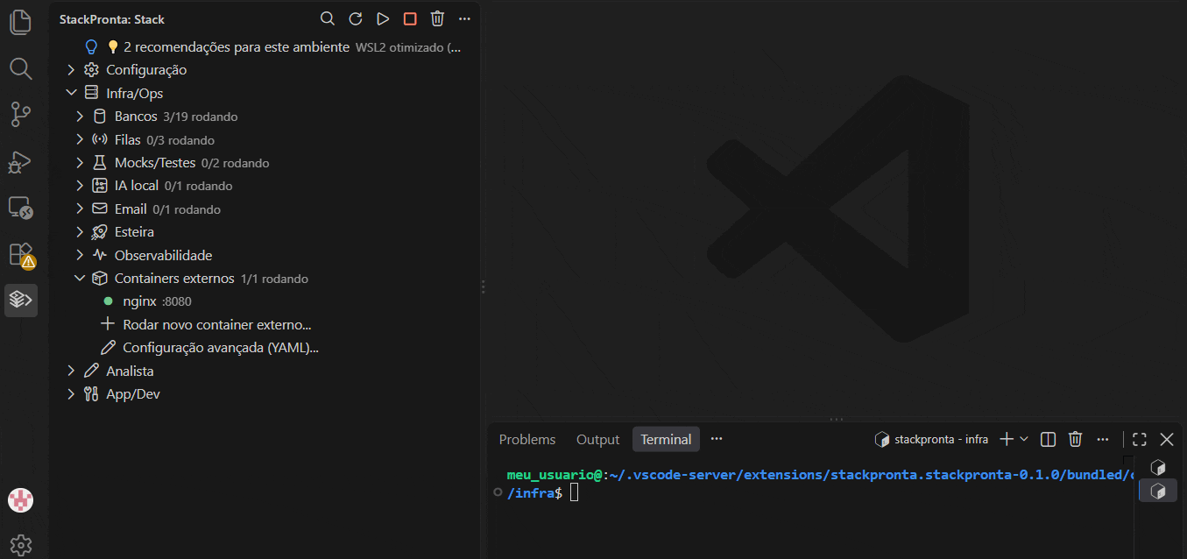
Task: Click the '3/19 rodando' status text
Action: click(x=201, y=117)
